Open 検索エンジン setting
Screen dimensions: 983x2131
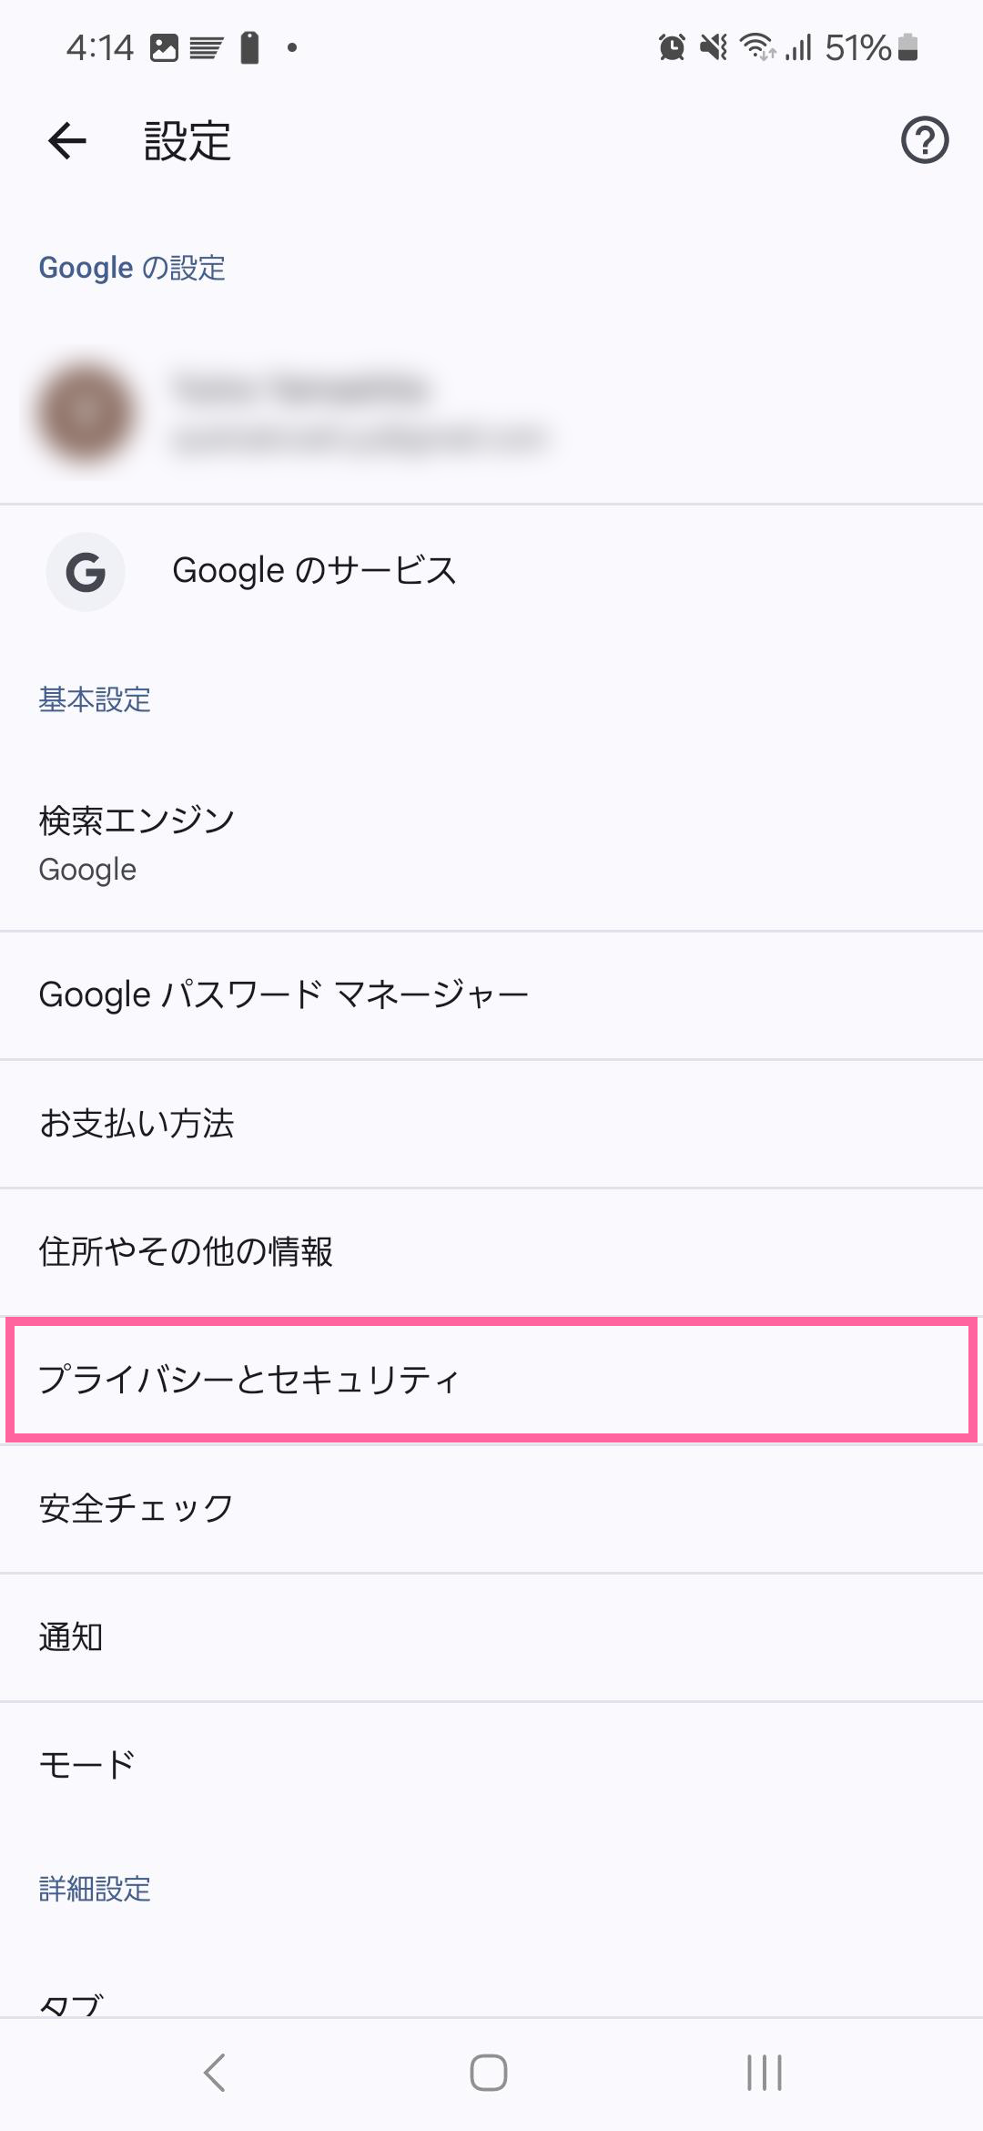(491, 844)
